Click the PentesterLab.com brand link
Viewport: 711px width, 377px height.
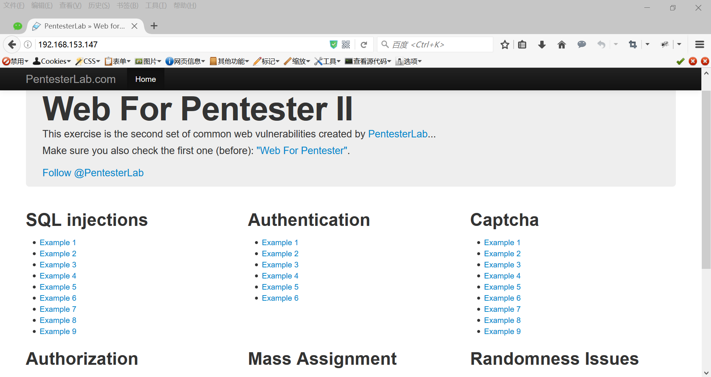click(x=71, y=79)
